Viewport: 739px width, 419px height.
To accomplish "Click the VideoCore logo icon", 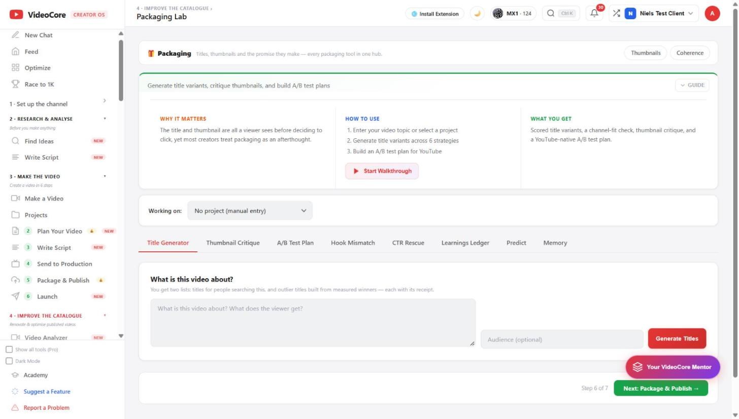I will (16, 15).
